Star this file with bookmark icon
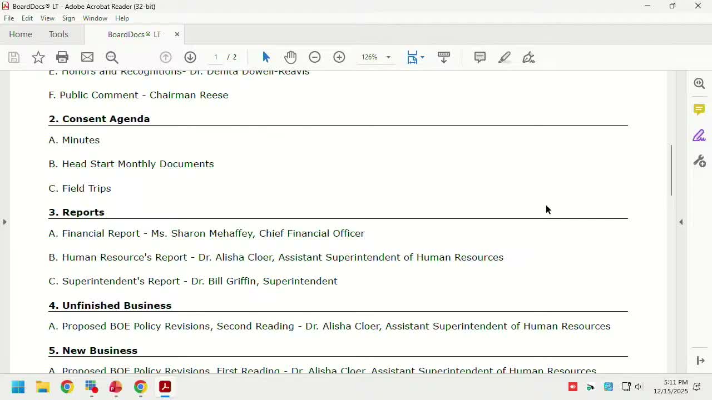Screen dimensions: 712x400 [38, 57]
